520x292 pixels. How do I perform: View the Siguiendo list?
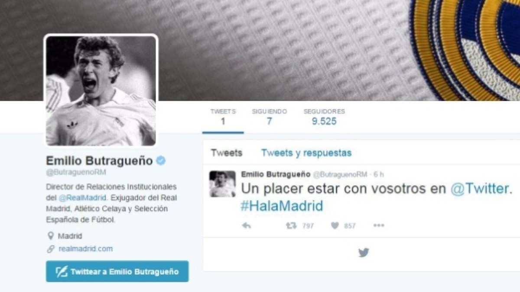(269, 117)
